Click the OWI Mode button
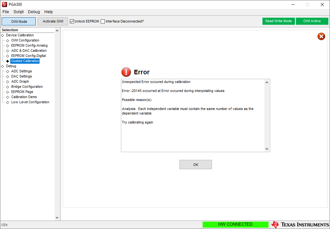Image resolution: width=330 pixels, height=229 pixels. 19,22
